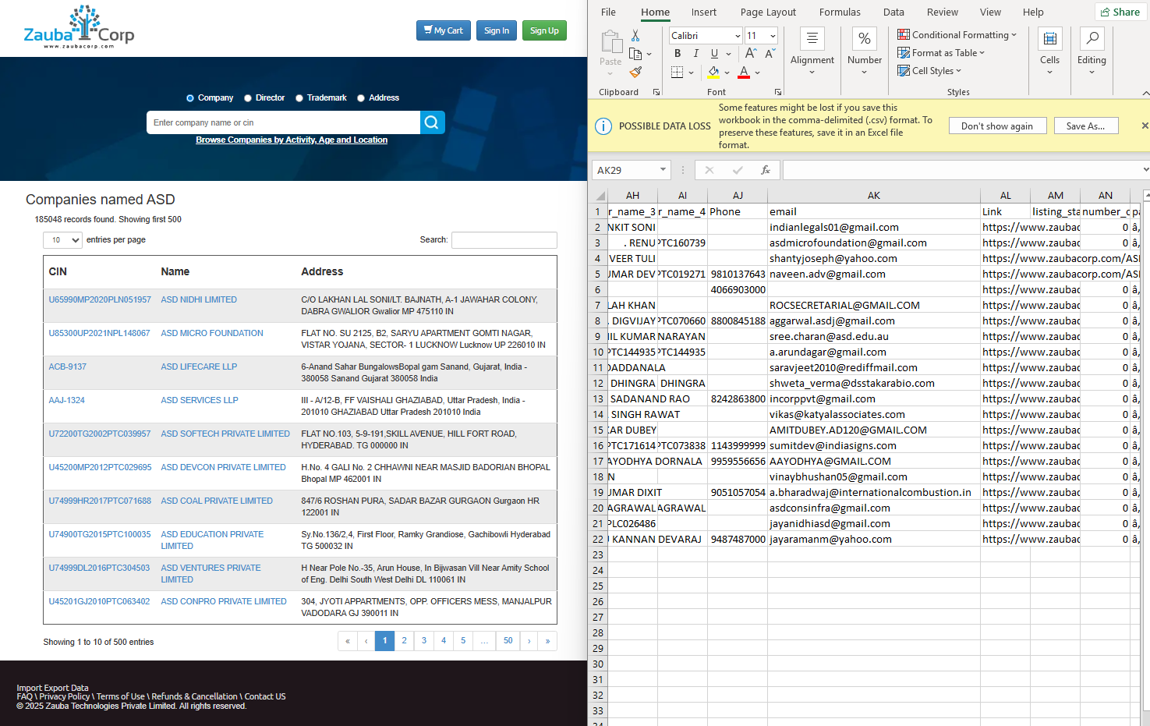1150x726 pixels.
Task: Click Don't show again button
Action: 996,126
